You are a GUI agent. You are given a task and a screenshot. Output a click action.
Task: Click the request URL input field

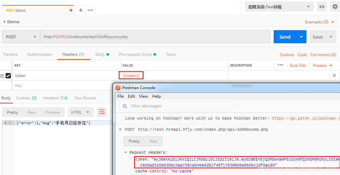tap(155, 37)
